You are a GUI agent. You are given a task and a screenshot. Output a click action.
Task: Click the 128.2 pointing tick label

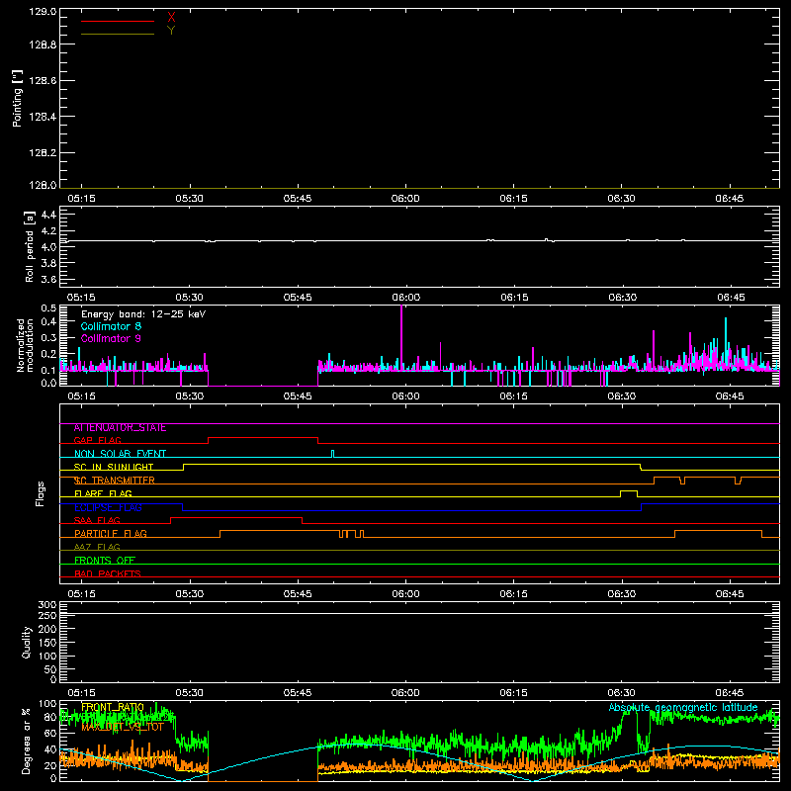click(x=43, y=153)
